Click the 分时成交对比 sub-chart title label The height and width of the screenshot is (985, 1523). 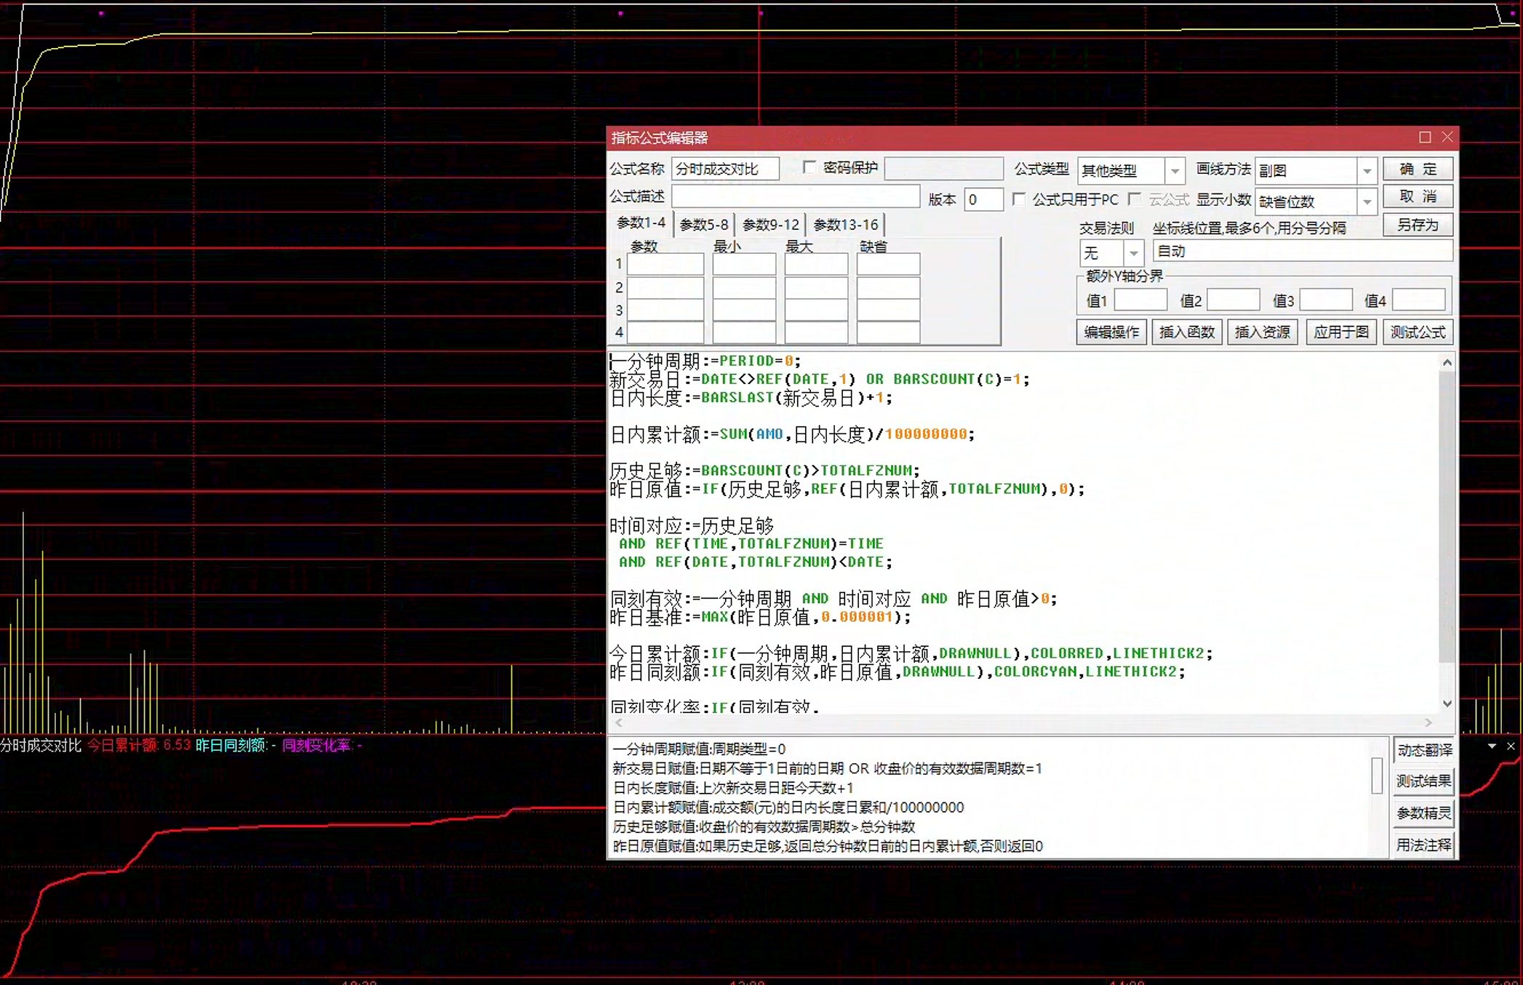point(41,746)
